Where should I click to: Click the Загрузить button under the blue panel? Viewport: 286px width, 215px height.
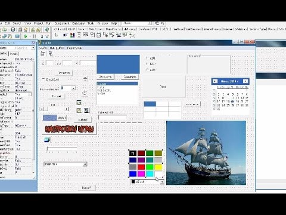pos(105,76)
